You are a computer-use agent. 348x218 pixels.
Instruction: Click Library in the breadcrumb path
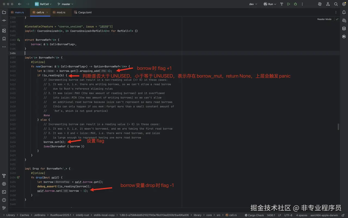click(11, 215)
